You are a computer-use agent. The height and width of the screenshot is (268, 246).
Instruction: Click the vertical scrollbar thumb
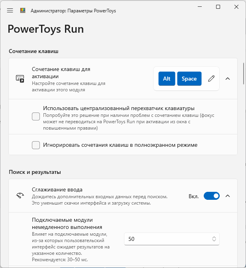tap(244, 74)
